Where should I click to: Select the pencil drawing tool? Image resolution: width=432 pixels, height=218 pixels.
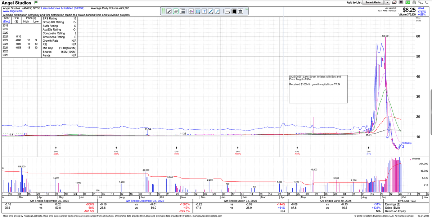pyautogui.click(x=169, y=11)
